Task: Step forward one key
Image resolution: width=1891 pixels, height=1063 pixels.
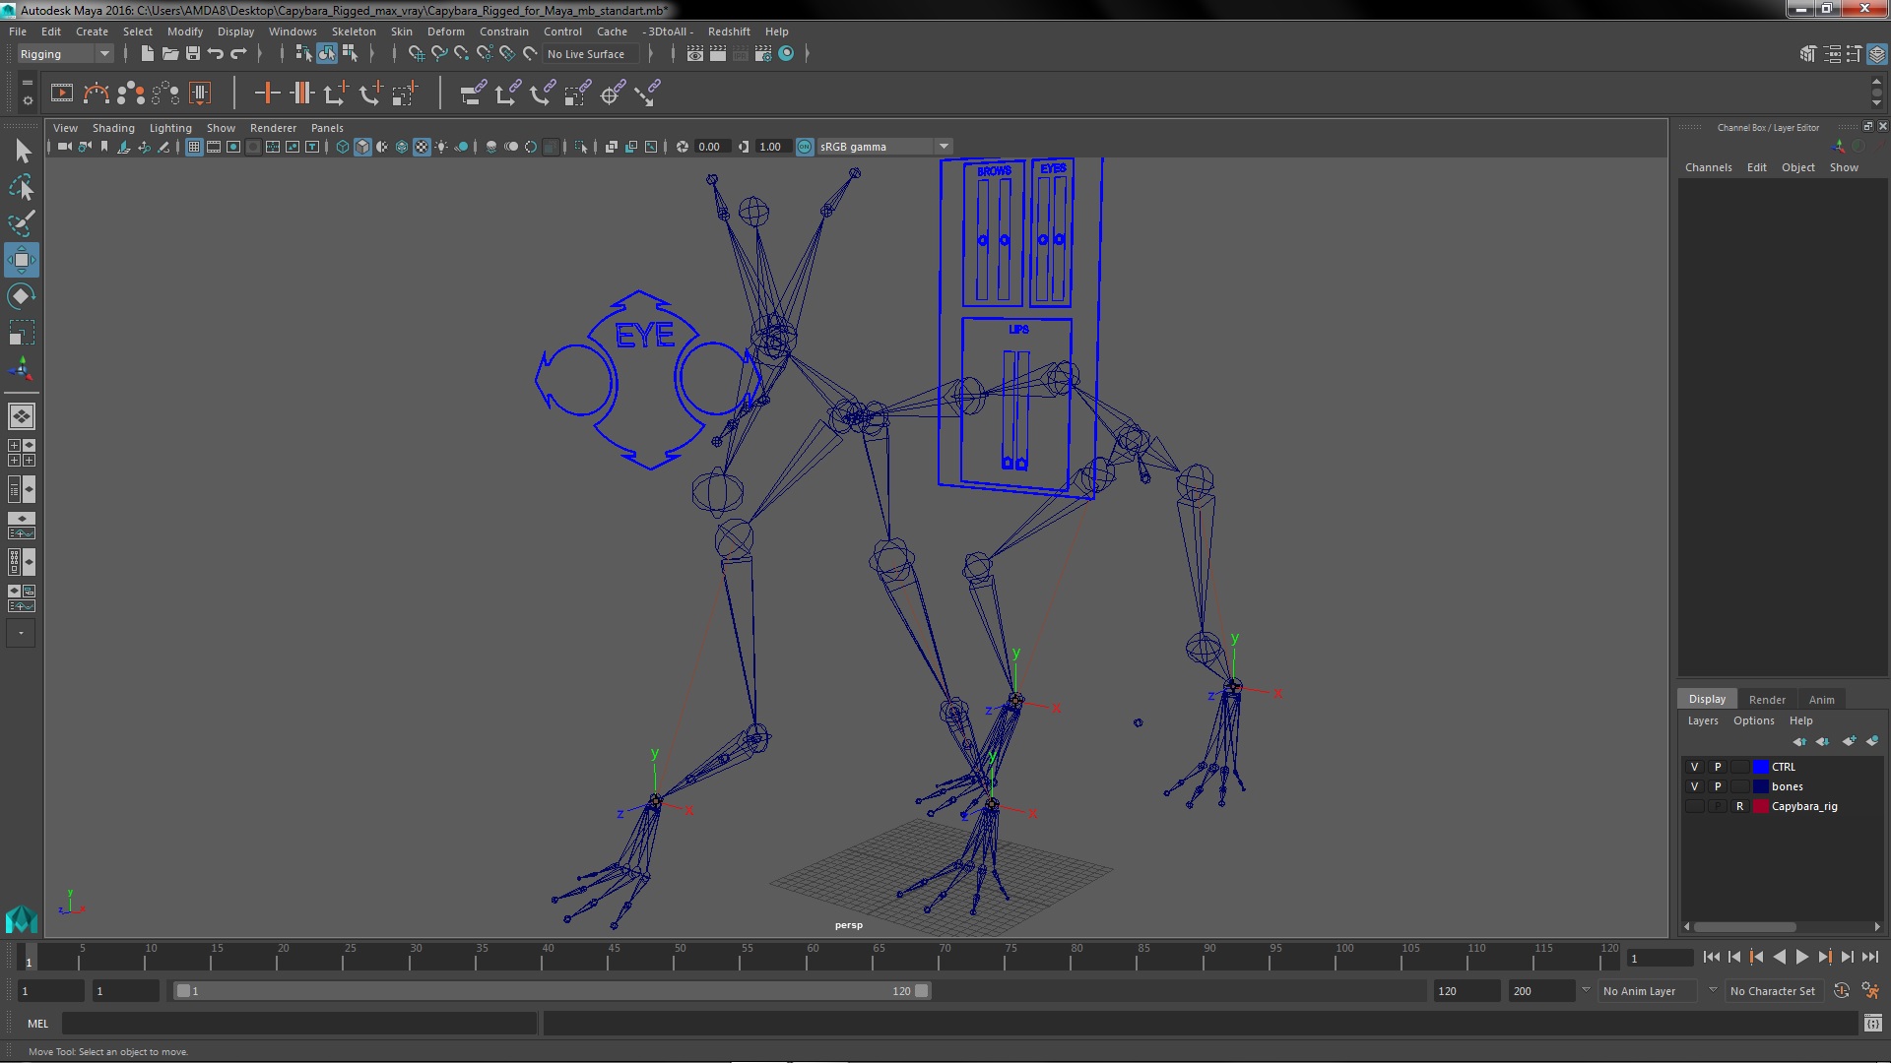Action: click(x=1824, y=957)
